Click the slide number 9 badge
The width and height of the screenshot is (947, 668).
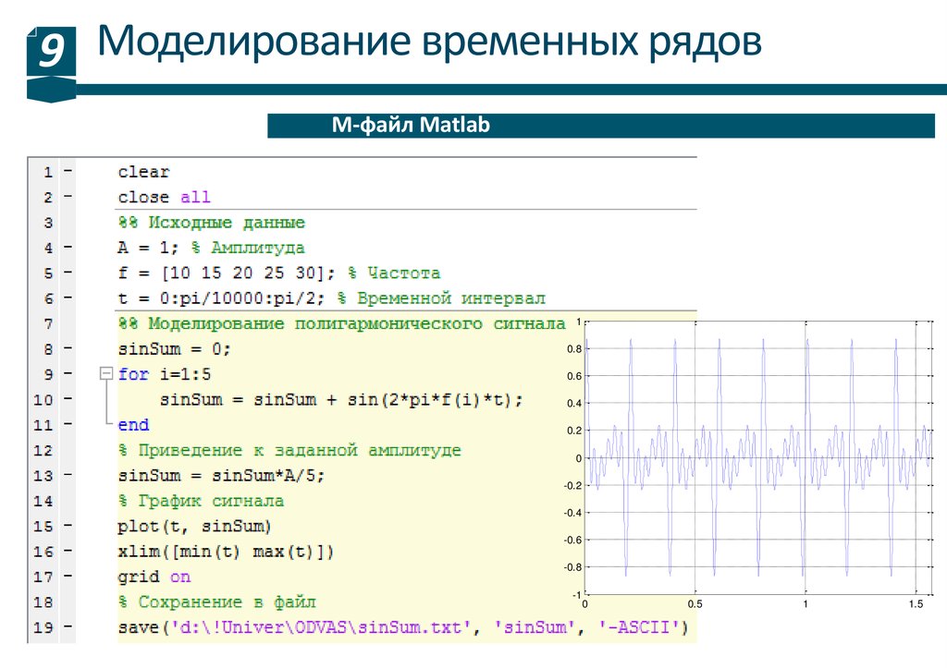[x=50, y=55]
